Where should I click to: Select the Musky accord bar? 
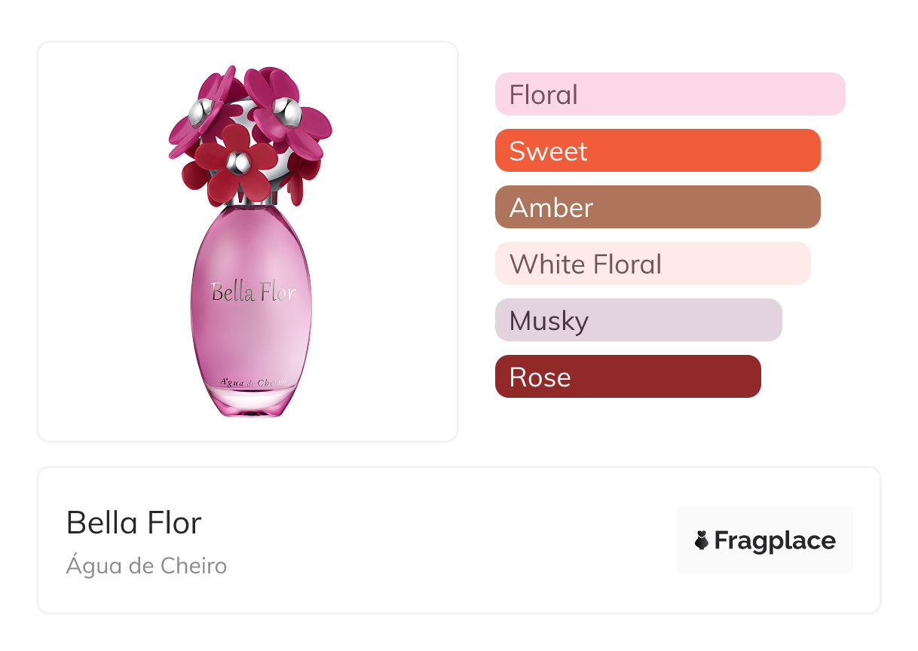[638, 320]
